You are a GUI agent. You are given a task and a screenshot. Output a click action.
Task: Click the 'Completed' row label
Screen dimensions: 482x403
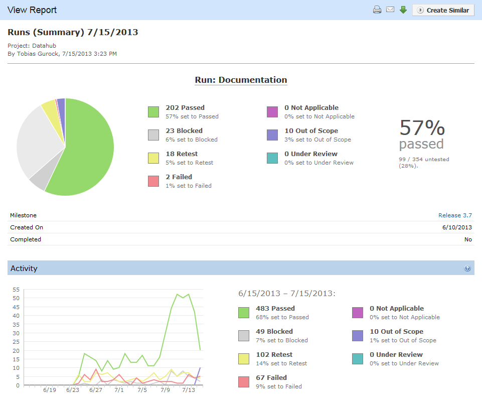(x=26, y=239)
